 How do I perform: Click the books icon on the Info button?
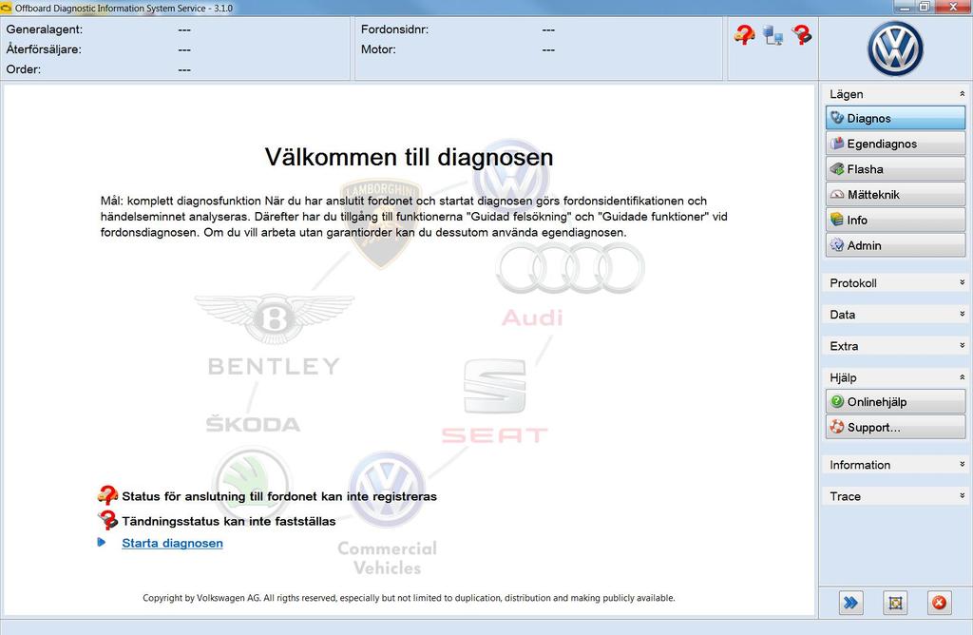[x=837, y=220]
